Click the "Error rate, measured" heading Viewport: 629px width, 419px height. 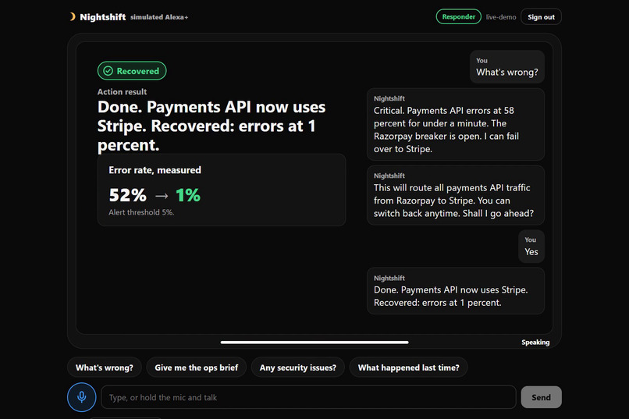click(x=155, y=170)
